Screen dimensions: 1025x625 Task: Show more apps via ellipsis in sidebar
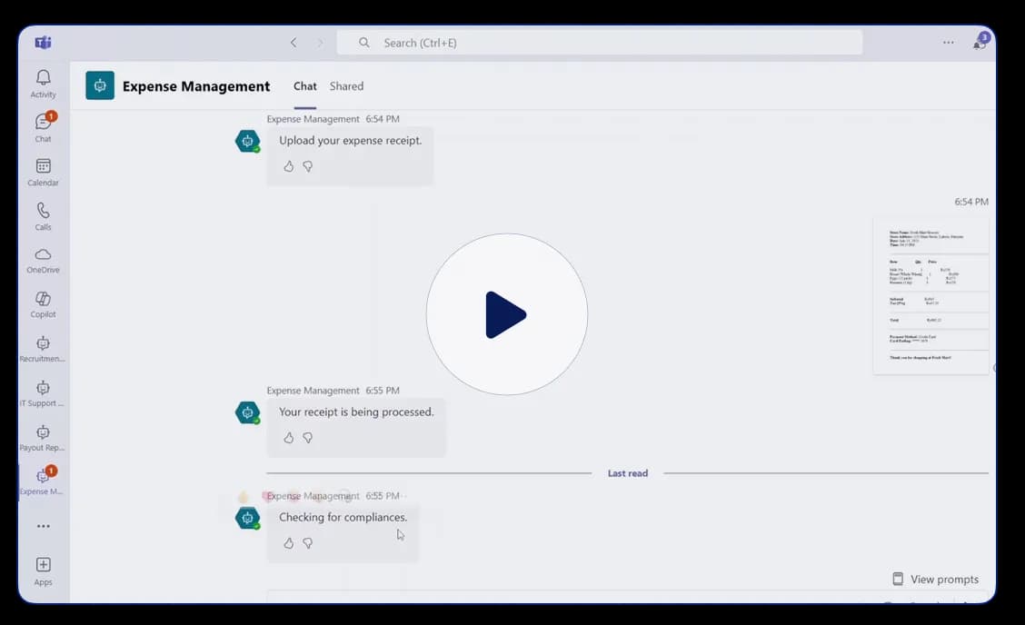pos(43,526)
